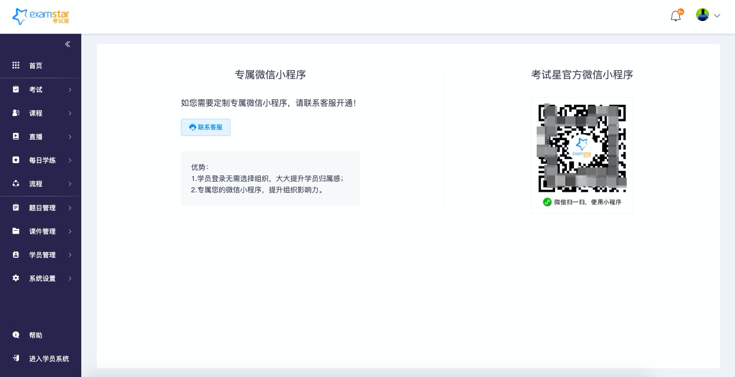Expand the 题目管理 submenu arrow
Screen dimensions: 735x377
pos(70,208)
